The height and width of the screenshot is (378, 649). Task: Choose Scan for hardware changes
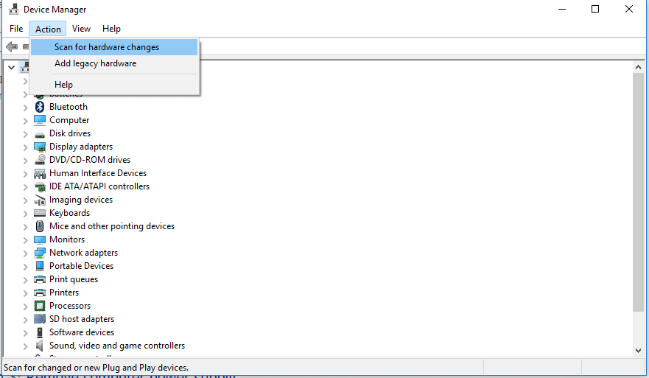tap(107, 47)
